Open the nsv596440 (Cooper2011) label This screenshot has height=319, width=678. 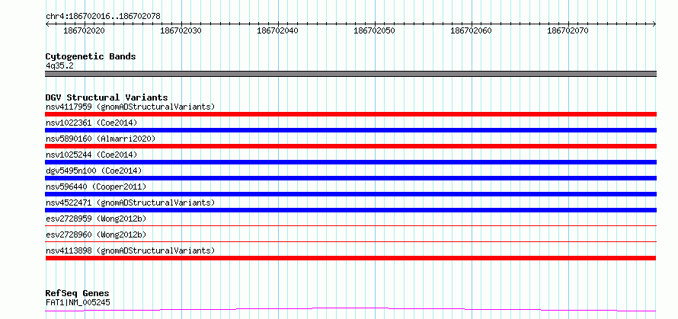click(96, 187)
